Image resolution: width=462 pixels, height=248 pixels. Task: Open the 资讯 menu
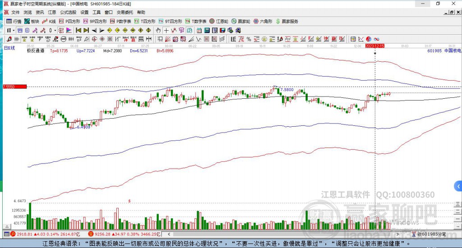click(x=40, y=12)
